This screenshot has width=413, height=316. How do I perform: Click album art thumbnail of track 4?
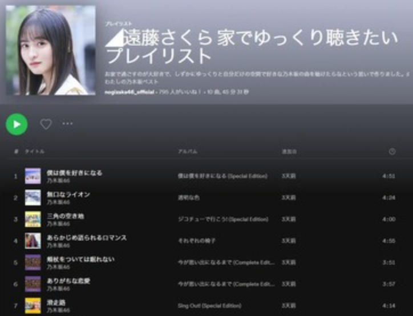[33, 241]
